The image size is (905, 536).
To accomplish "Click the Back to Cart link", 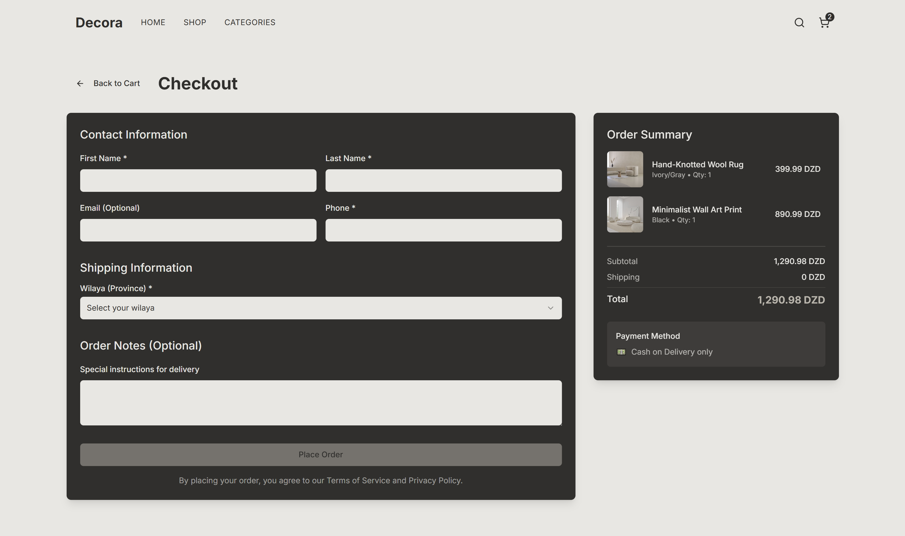I will tap(116, 84).
